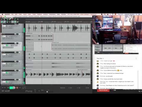Solo the VIZA track
The image size is (142, 107).
pos(5,54)
